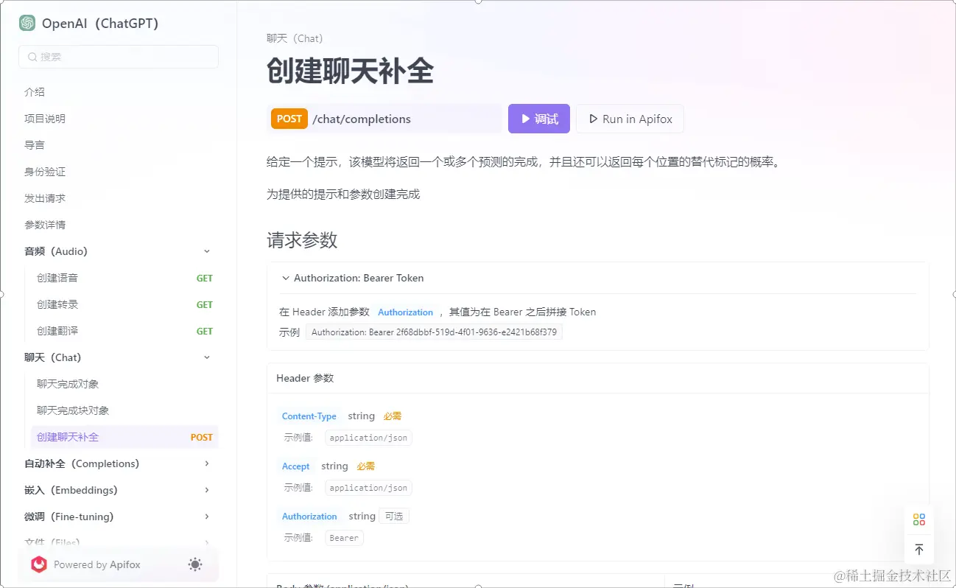Open the 身份验证 sidebar item

coord(45,172)
